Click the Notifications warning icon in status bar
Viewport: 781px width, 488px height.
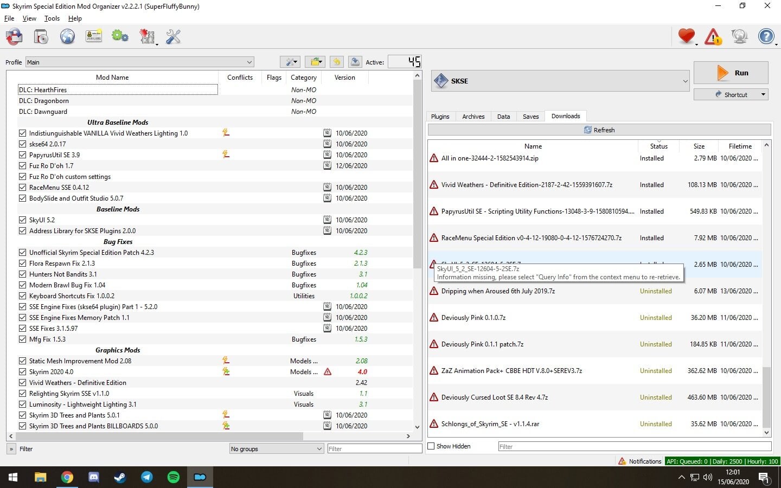click(x=622, y=461)
